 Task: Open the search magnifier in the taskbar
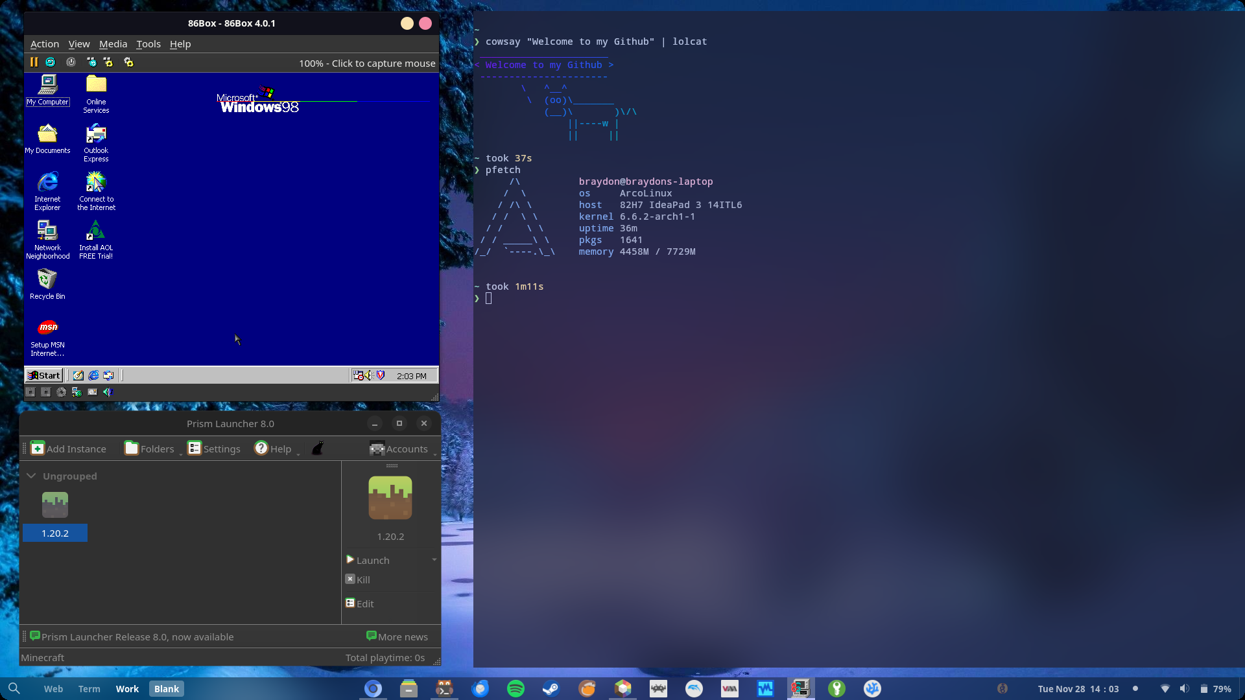(x=14, y=688)
